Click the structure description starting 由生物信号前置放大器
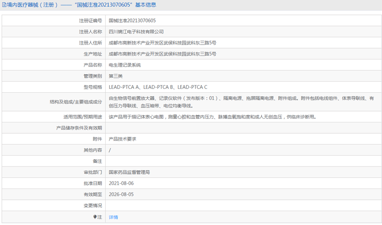This screenshot has height=225, width=382. click(241, 102)
